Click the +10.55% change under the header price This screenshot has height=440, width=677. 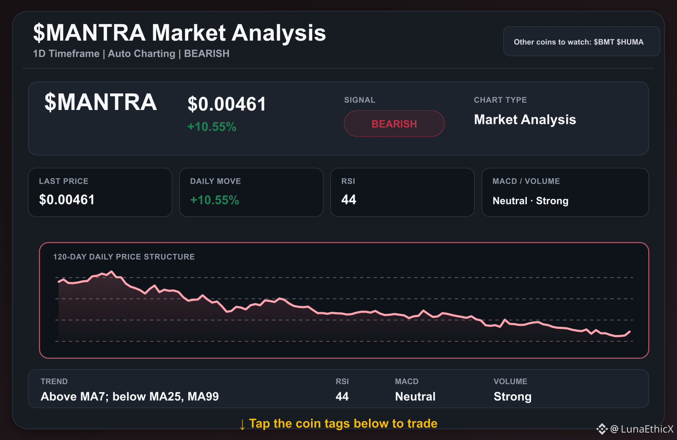[212, 127]
